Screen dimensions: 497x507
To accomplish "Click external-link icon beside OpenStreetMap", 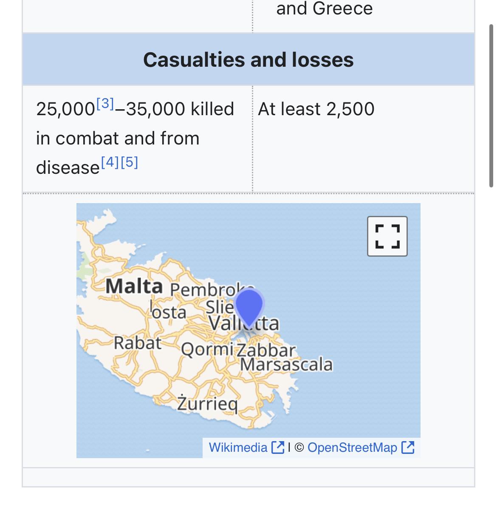I will pos(408,447).
